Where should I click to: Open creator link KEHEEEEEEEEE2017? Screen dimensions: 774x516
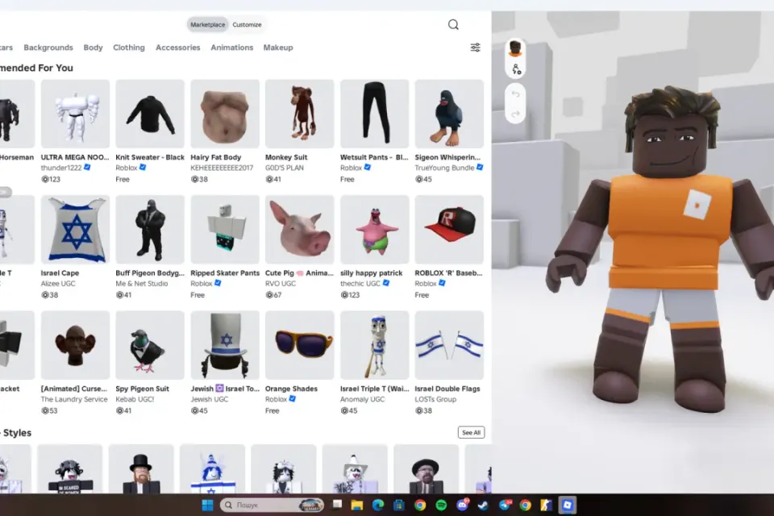tap(222, 168)
